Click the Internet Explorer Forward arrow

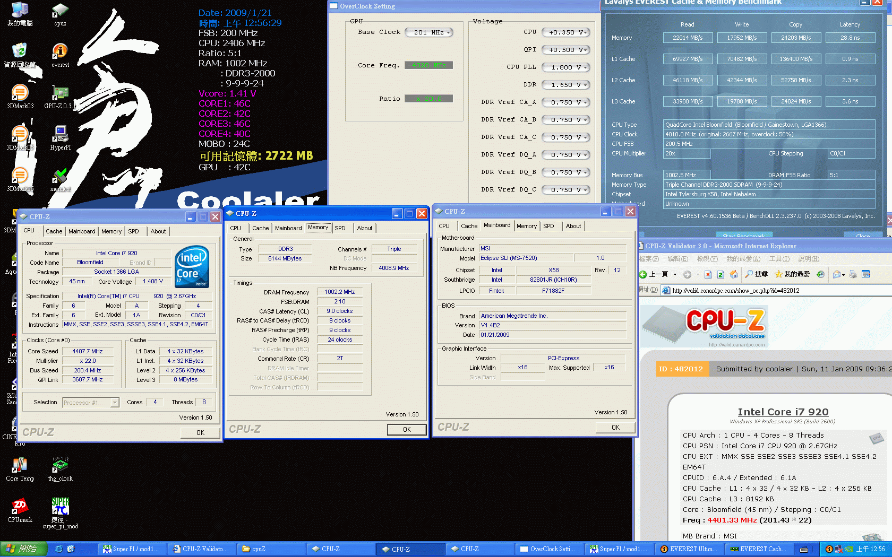(687, 274)
